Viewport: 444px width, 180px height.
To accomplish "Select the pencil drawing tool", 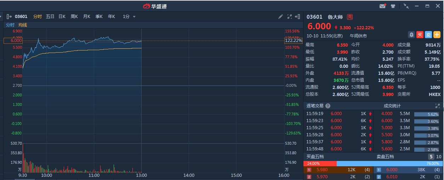I will click(x=280, y=17).
